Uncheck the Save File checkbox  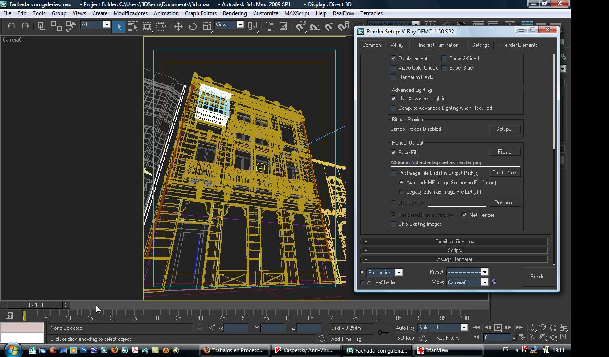click(x=393, y=153)
